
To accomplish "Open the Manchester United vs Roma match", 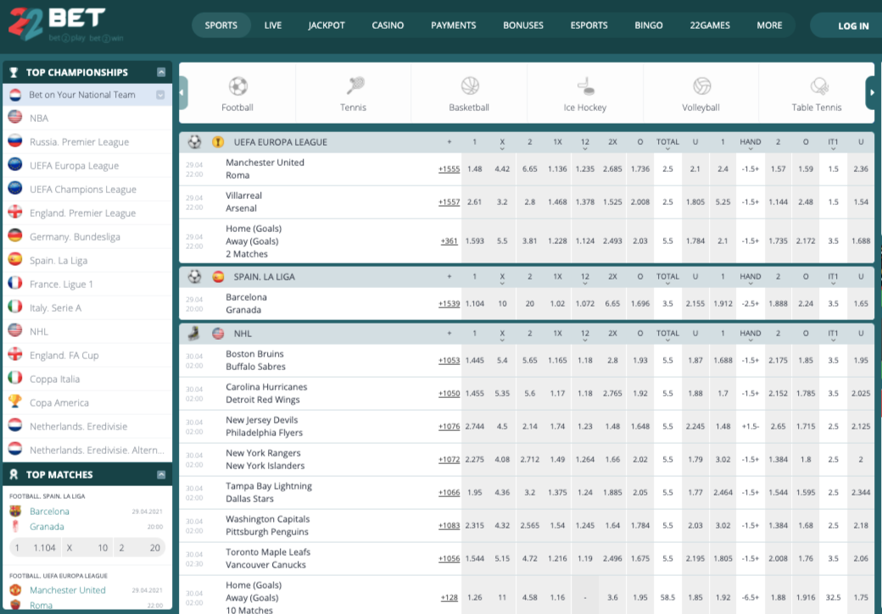I will click(265, 169).
